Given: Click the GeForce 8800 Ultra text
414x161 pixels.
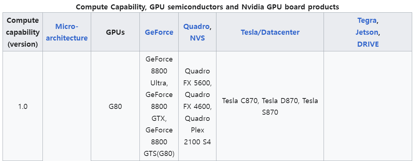Looking at the screenshot, I should [x=159, y=71].
